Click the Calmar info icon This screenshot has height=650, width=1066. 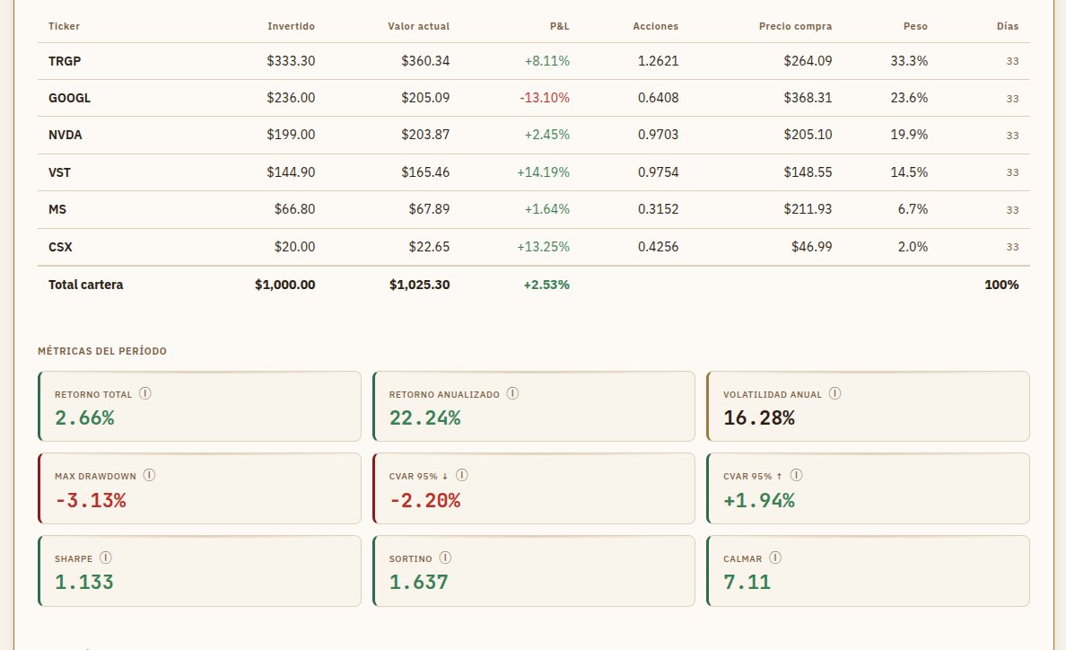pyautogui.click(x=775, y=558)
